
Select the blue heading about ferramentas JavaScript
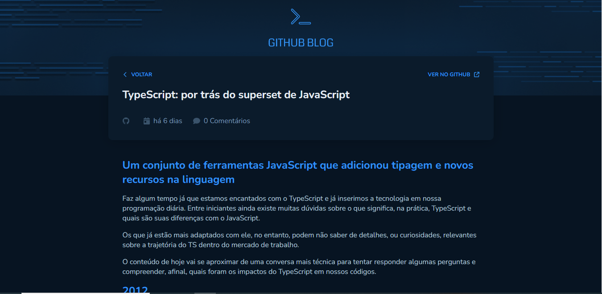297,171
